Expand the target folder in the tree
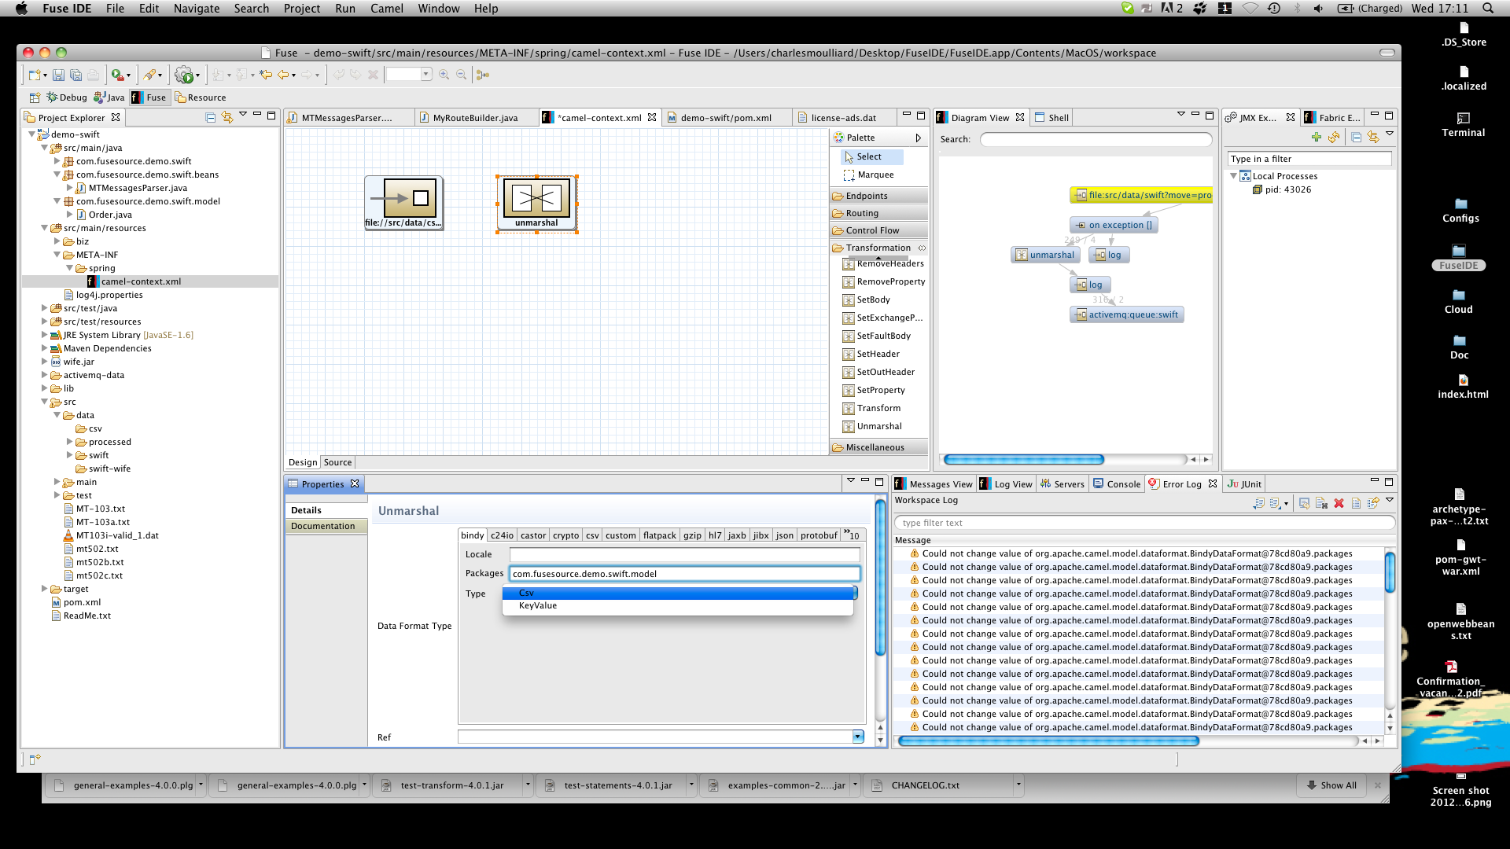1510x849 pixels. [45, 589]
